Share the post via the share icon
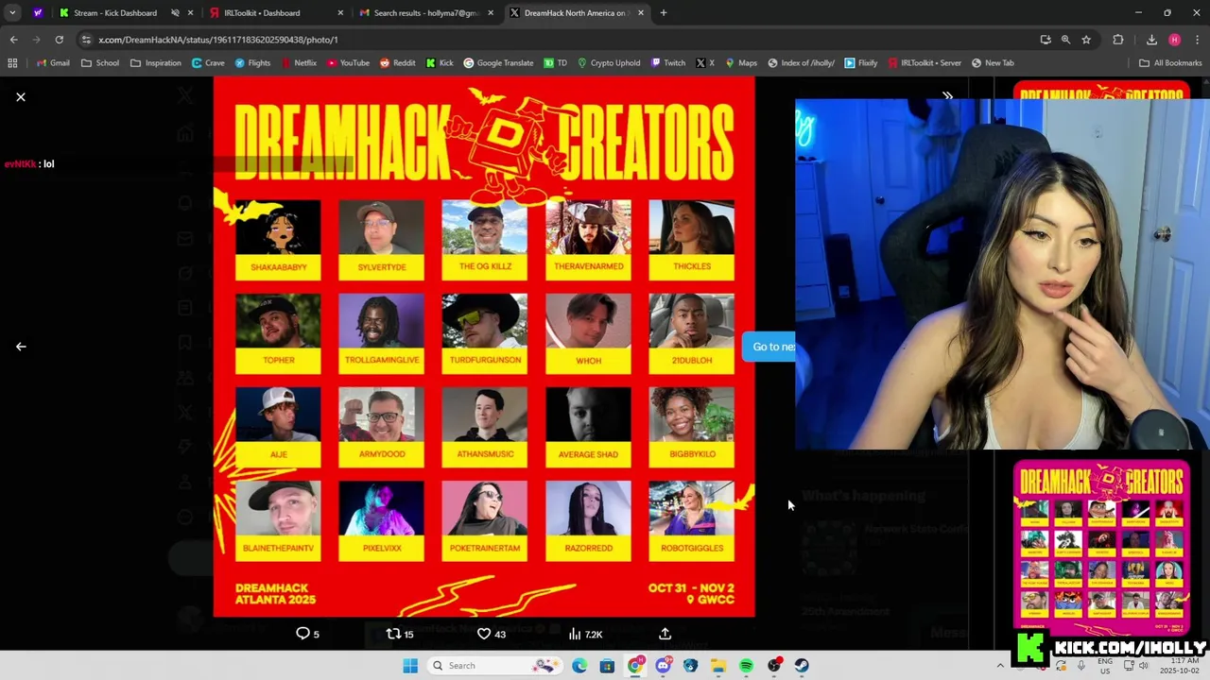This screenshot has height=680, width=1210. tap(665, 634)
